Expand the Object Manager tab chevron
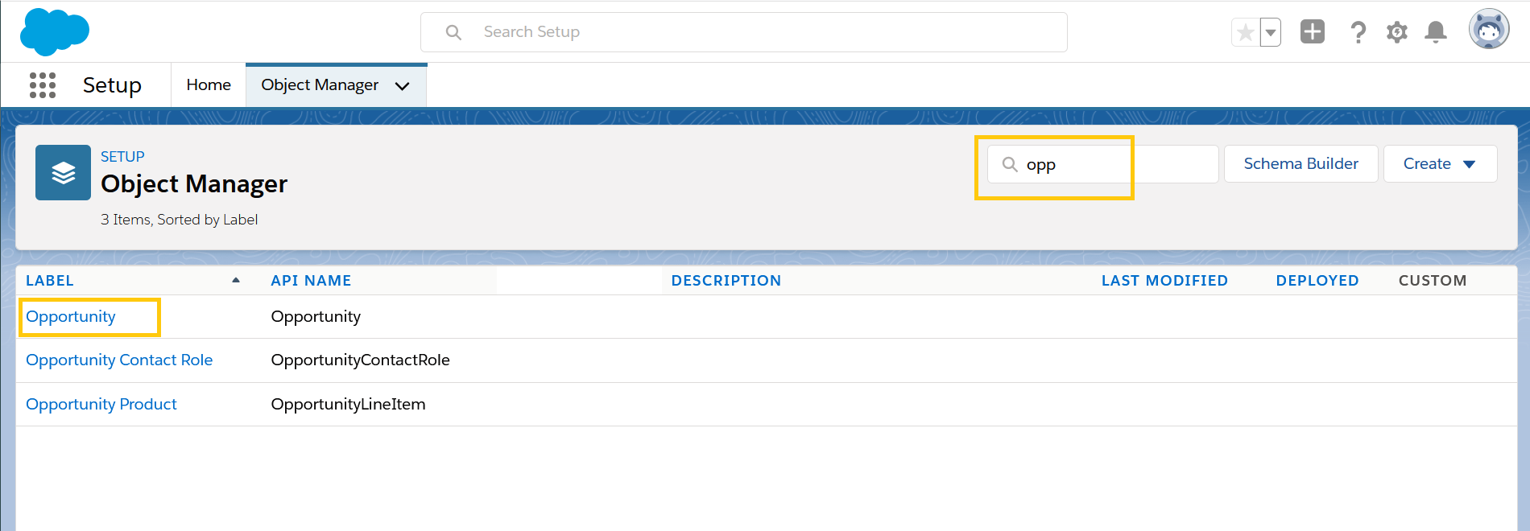Viewport: 1530px width, 531px height. pyautogui.click(x=403, y=86)
